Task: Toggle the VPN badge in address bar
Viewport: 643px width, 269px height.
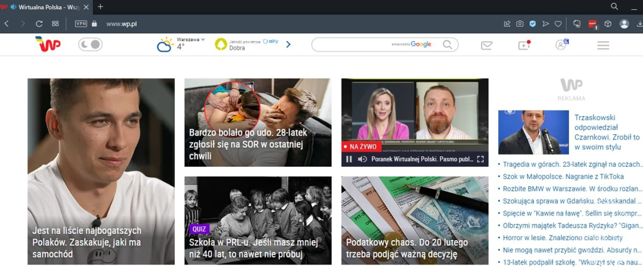Action: point(81,24)
